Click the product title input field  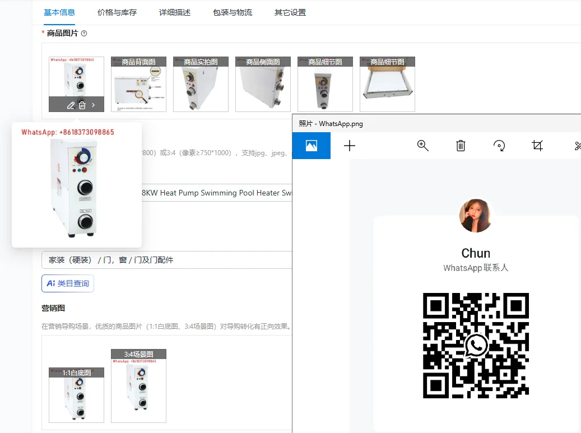point(216,193)
